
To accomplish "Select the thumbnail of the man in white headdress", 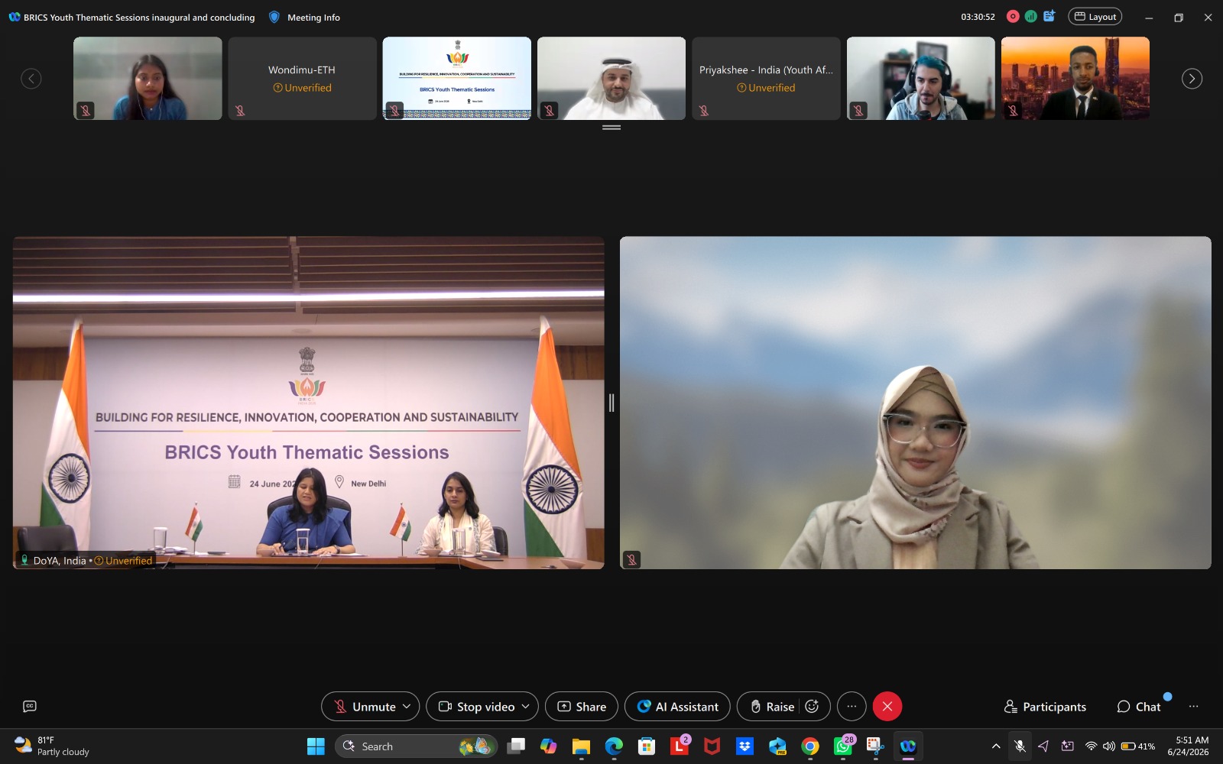I will pos(611,79).
